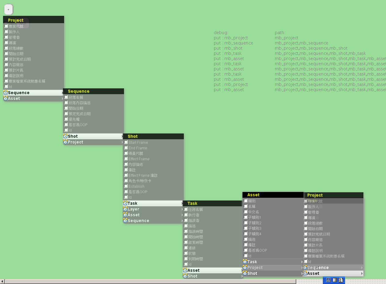Click clock icon next to Task in Shot menu
The image size is (386, 284).
[x=125, y=203]
